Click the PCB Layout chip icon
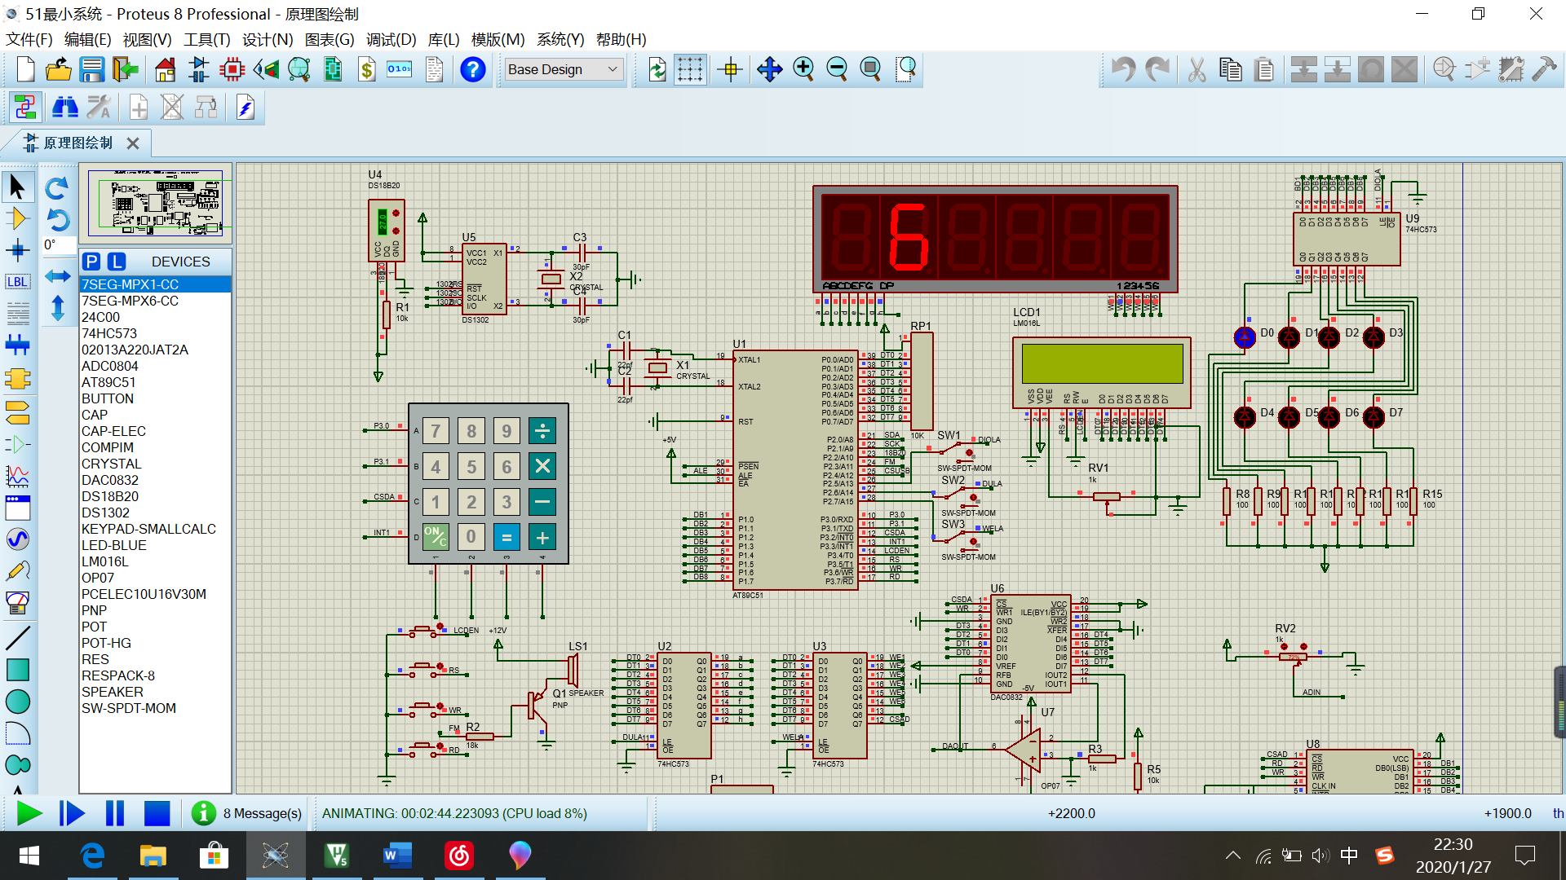Image resolution: width=1566 pixels, height=880 pixels. (232, 70)
